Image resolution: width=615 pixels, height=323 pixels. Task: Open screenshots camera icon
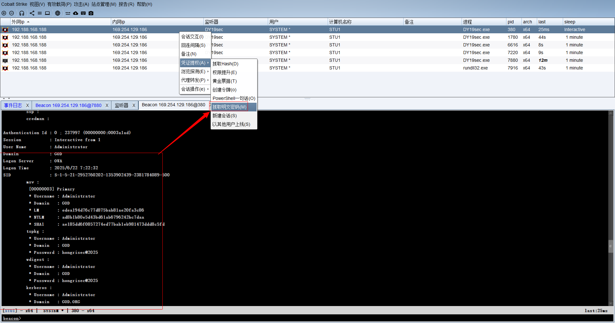pos(91,13)
